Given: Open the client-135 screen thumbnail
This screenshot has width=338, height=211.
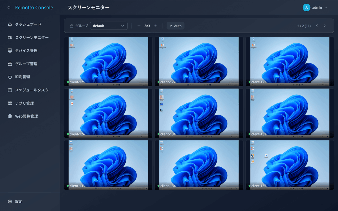Looking at the screenshot, I should pos(290,165).
